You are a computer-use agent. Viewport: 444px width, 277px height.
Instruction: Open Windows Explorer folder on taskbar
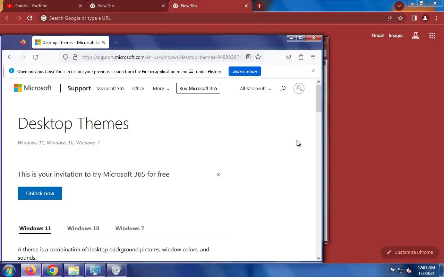coord(74,270)
